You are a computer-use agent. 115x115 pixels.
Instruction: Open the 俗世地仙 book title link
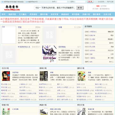coord(62,47)
